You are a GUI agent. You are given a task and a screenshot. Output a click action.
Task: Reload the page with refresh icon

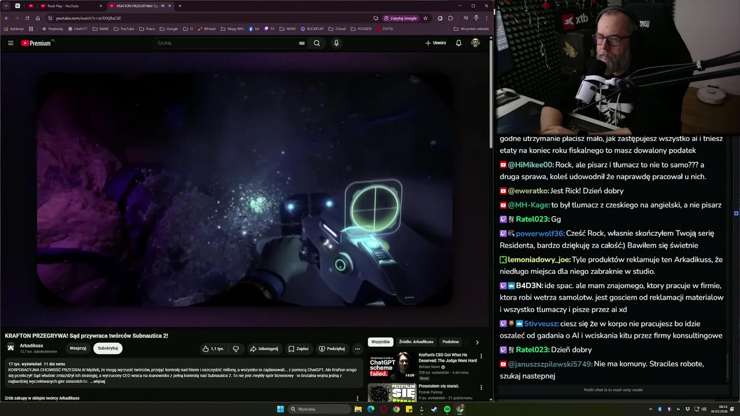pos(27,18)
